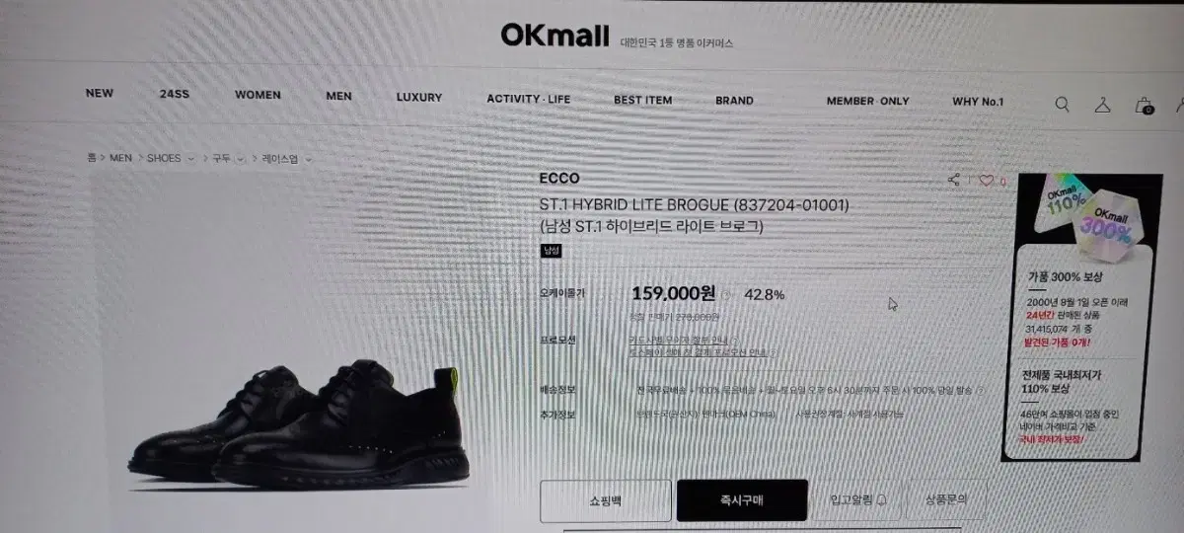Click the bell icon on 입고알림 button
This screenshot has width=1184, height=533.
(x=881, y=499)
